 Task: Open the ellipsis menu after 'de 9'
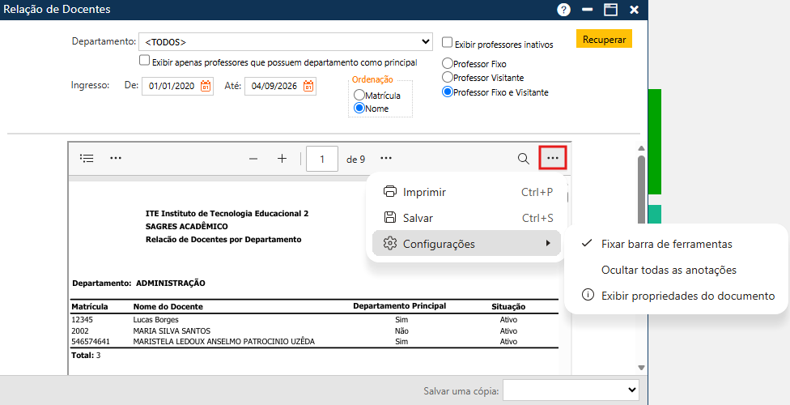coord(386,159)
